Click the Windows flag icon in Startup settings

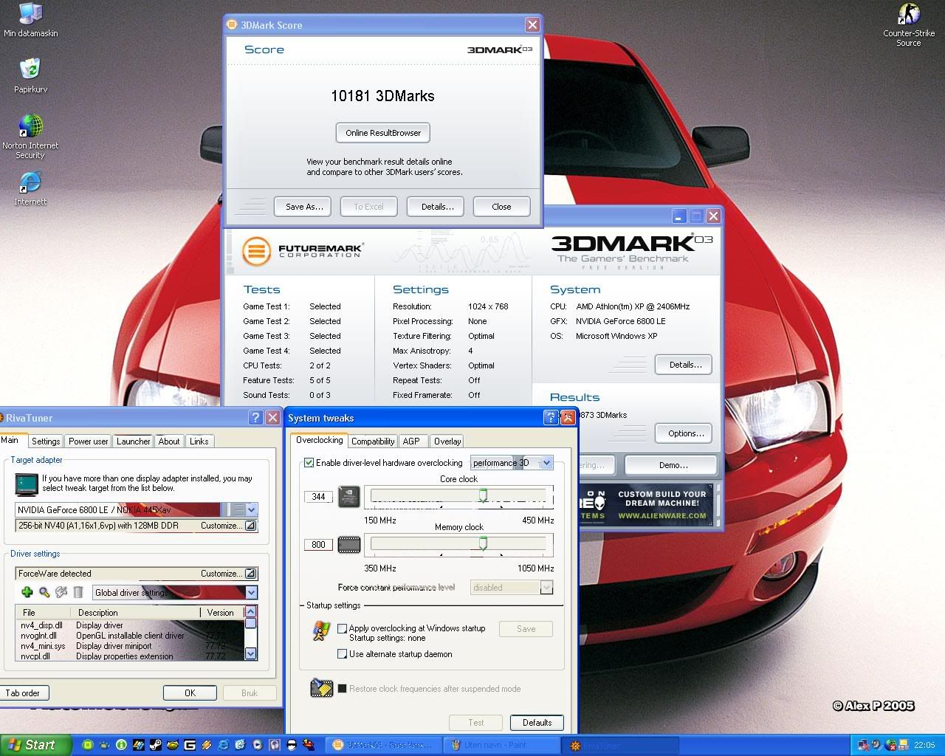[321, 630]
